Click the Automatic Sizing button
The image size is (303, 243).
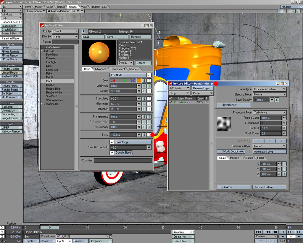click(x=270, y=152)
